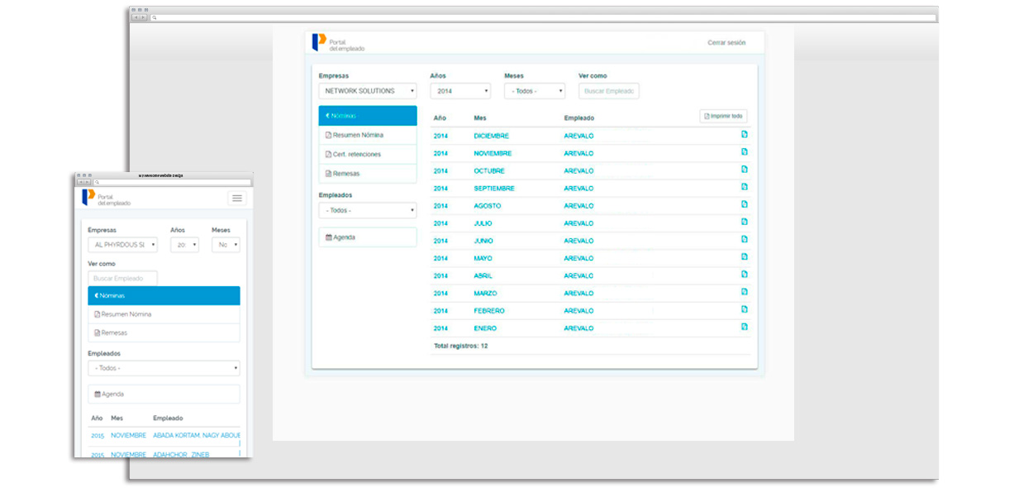Click the back arrow in large browser toolbar
This screenshot has height=488, width=1014.
(x=136, y=17)
